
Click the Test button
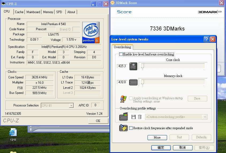pos(179,137)
